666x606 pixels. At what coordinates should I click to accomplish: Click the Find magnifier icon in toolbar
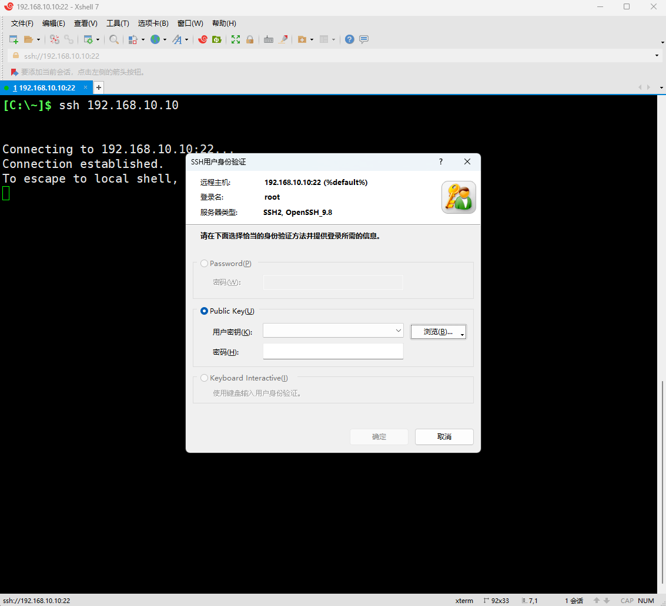click(x=114, y=39)
